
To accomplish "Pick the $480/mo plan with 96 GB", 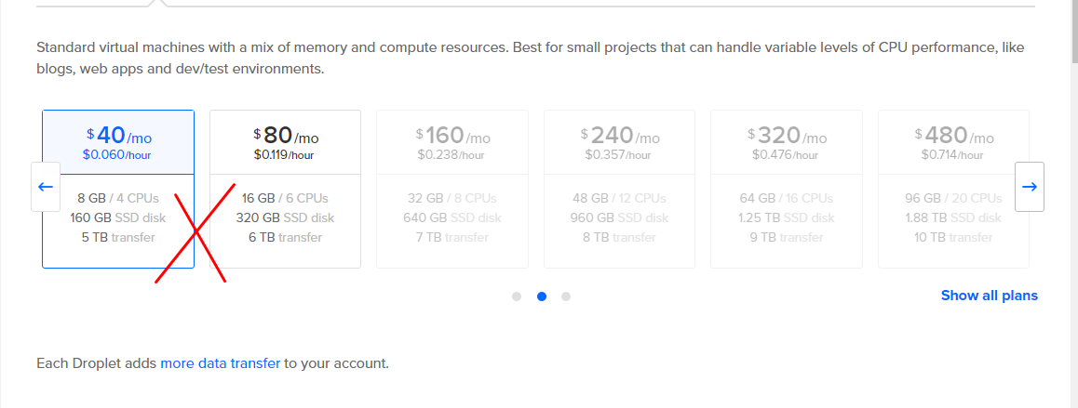I will [953, 189].
